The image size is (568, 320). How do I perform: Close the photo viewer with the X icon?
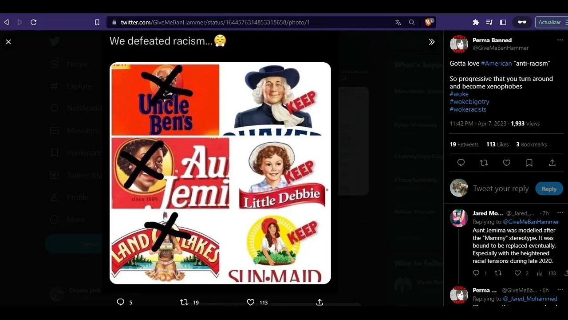coord(8,42)
